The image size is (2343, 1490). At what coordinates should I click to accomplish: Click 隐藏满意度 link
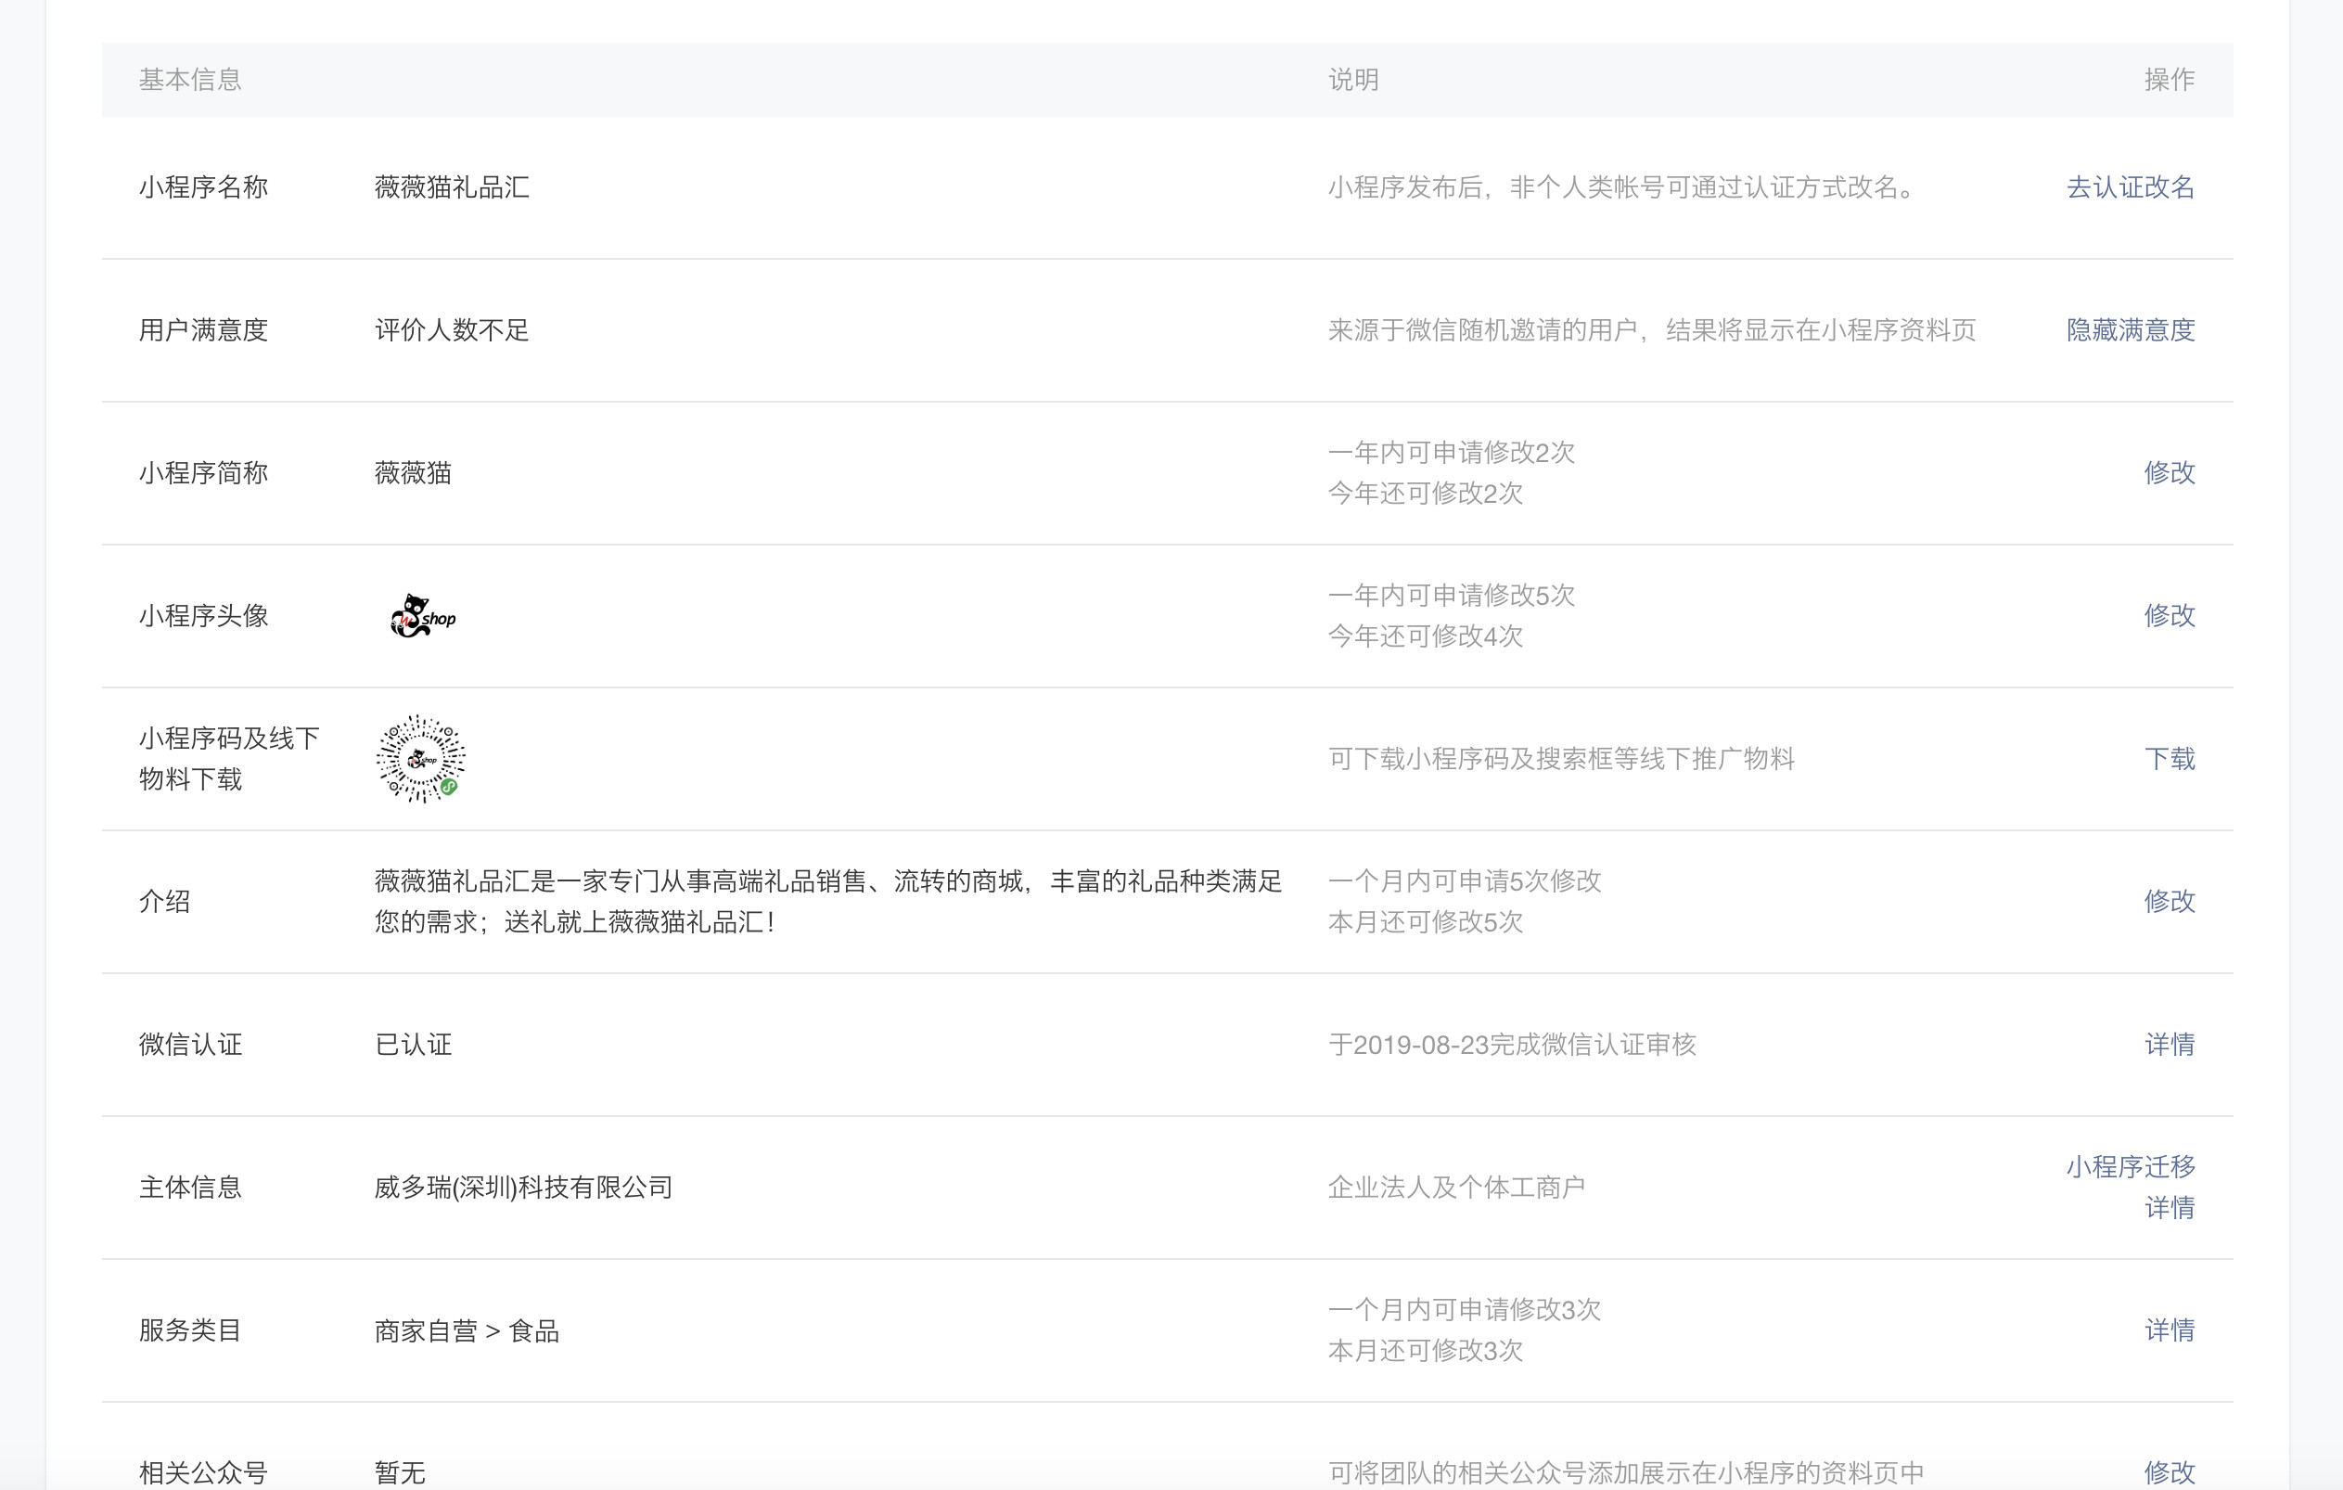2130,330
